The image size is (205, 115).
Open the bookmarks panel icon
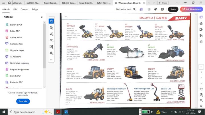pyautogui.click(x=201, y=30)
